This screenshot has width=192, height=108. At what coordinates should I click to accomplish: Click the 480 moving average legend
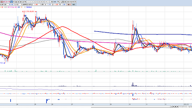coord(19,7)
